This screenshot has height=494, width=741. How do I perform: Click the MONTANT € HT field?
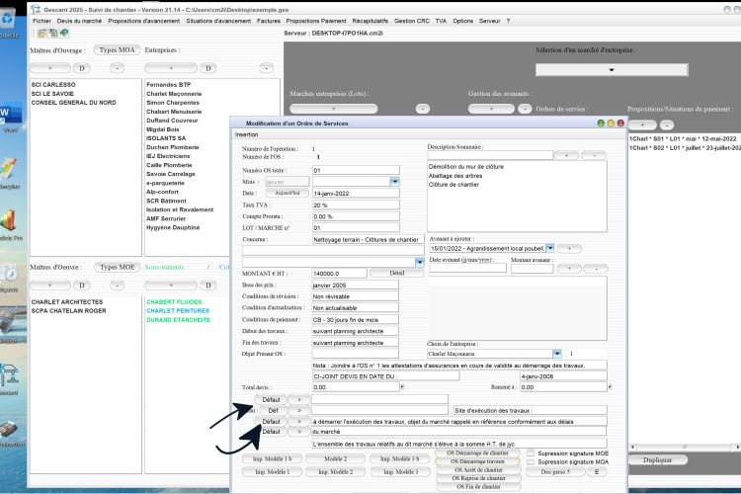[339, 274]
